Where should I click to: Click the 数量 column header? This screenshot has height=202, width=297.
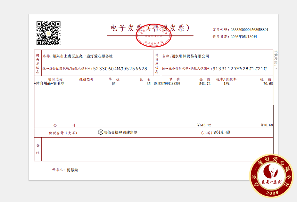[x=145, y=79]
